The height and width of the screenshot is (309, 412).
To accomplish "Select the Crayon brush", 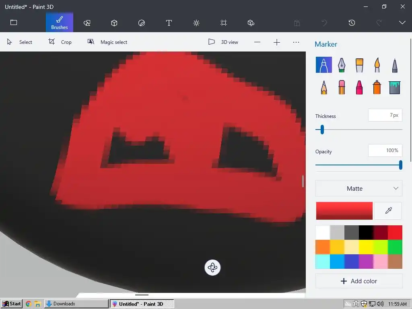I will (x=359, y=87).
